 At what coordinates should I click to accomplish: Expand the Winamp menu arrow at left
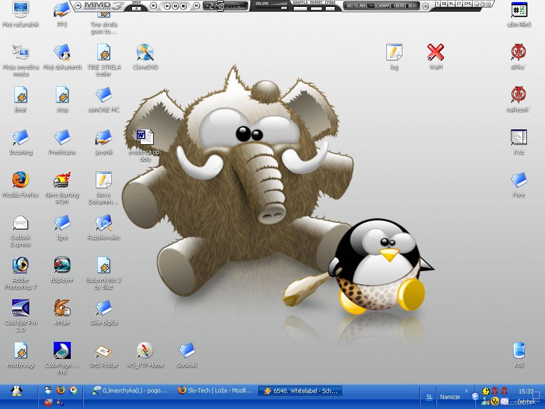pyautogui.click(x=78, y=5)
